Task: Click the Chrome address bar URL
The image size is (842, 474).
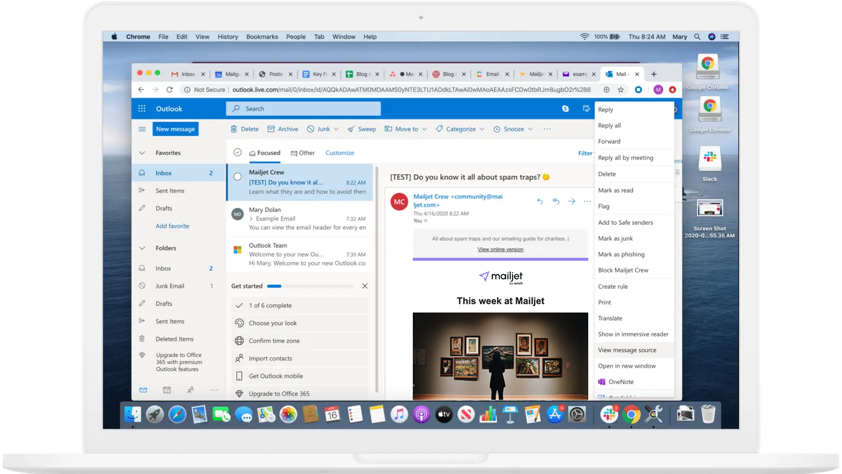Action: tap(411, 89)
